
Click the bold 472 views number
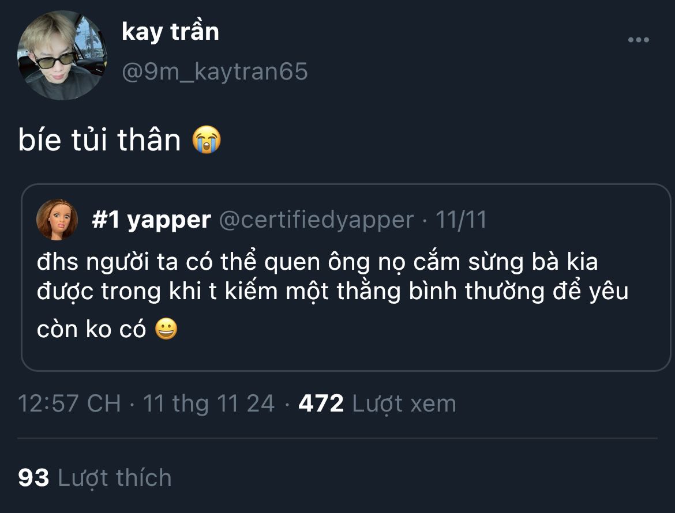tap(321, 403)
